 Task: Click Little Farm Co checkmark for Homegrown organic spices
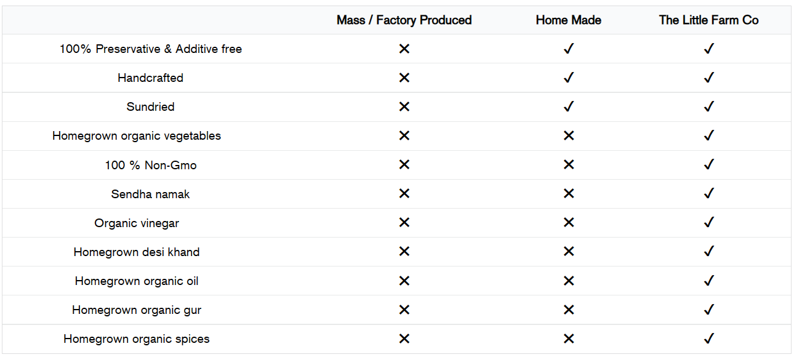click(708, 339)
